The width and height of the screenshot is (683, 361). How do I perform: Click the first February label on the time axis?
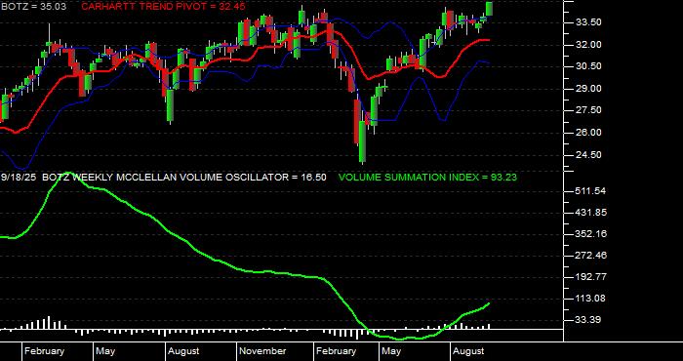[45, 351]
